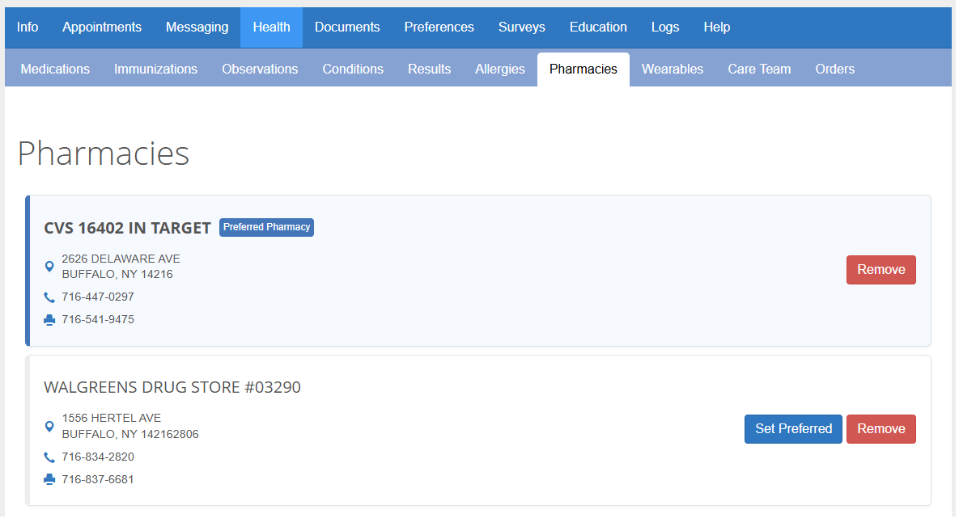Select the Pharmacies sub-tab
The height and width of the screenshot is (518, 959).
(x=583, y=69)
